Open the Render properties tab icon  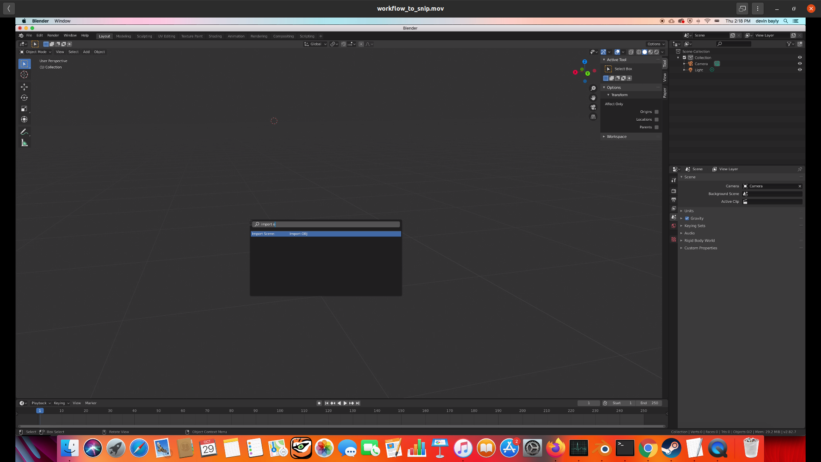pos(673,191)
